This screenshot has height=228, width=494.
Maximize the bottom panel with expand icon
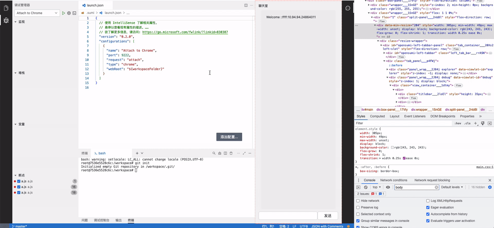244,153
